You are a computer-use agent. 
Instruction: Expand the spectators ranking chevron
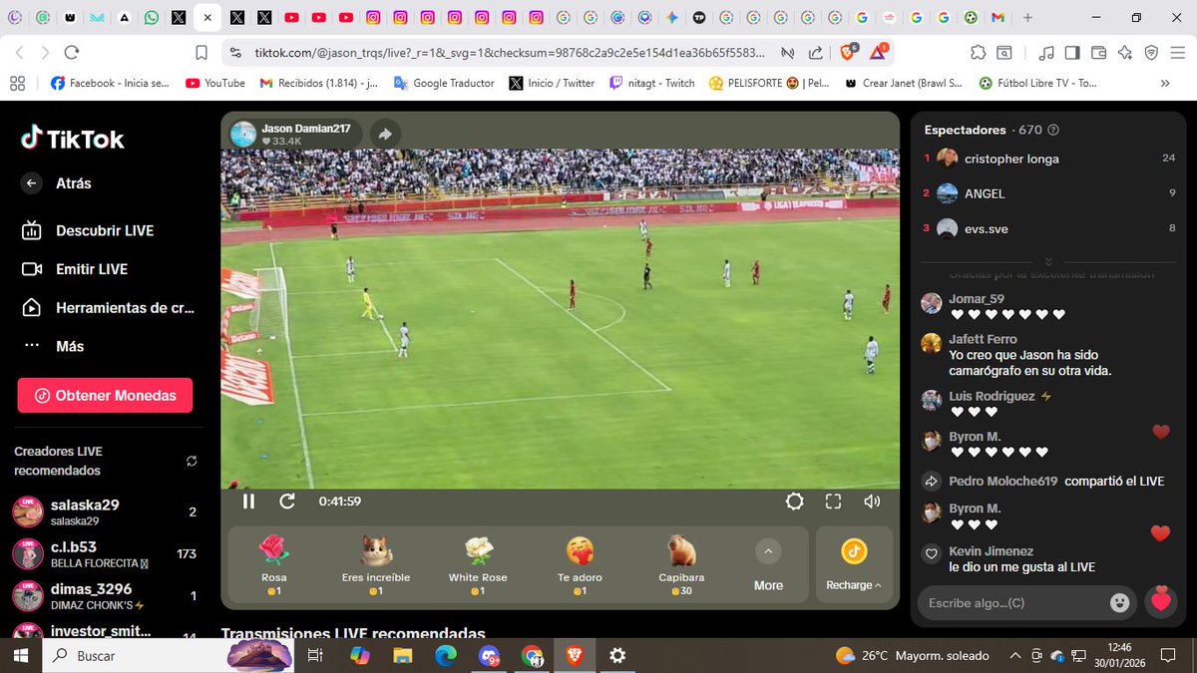(x=1048, y=261)
